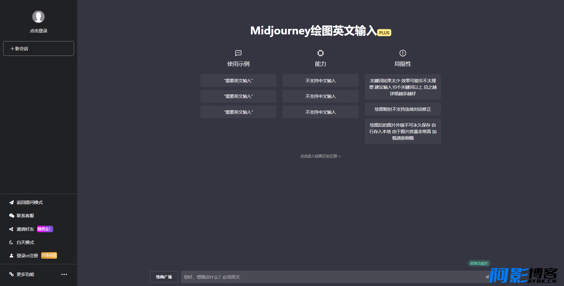564x286 pixels.
Task: Click the 能力 heading
Action: (x=320, y=64)
